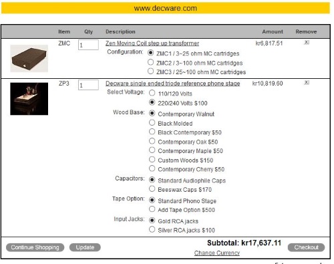Open the ZP3 phono stage thumbnail

(29, 99)
